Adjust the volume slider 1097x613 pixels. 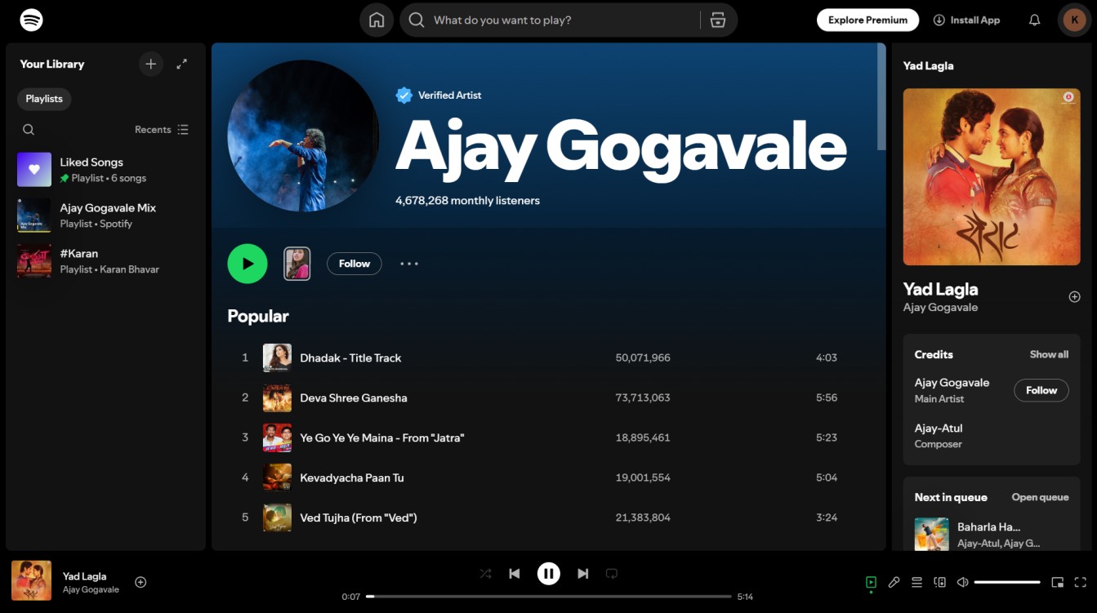point(1006,582)
